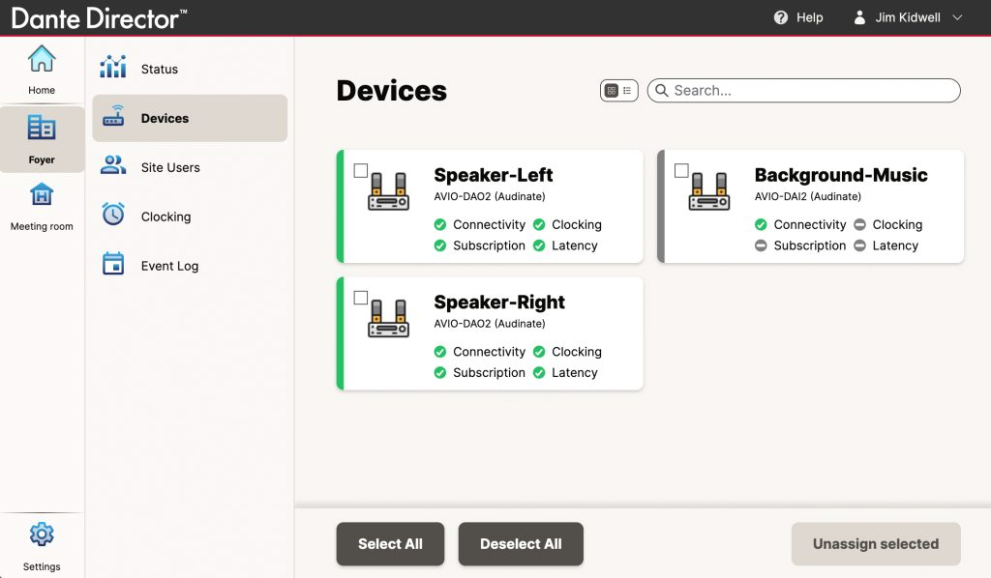
Task: Check the Speaker-Left device checkbox
Action: (x=361, y=170)
